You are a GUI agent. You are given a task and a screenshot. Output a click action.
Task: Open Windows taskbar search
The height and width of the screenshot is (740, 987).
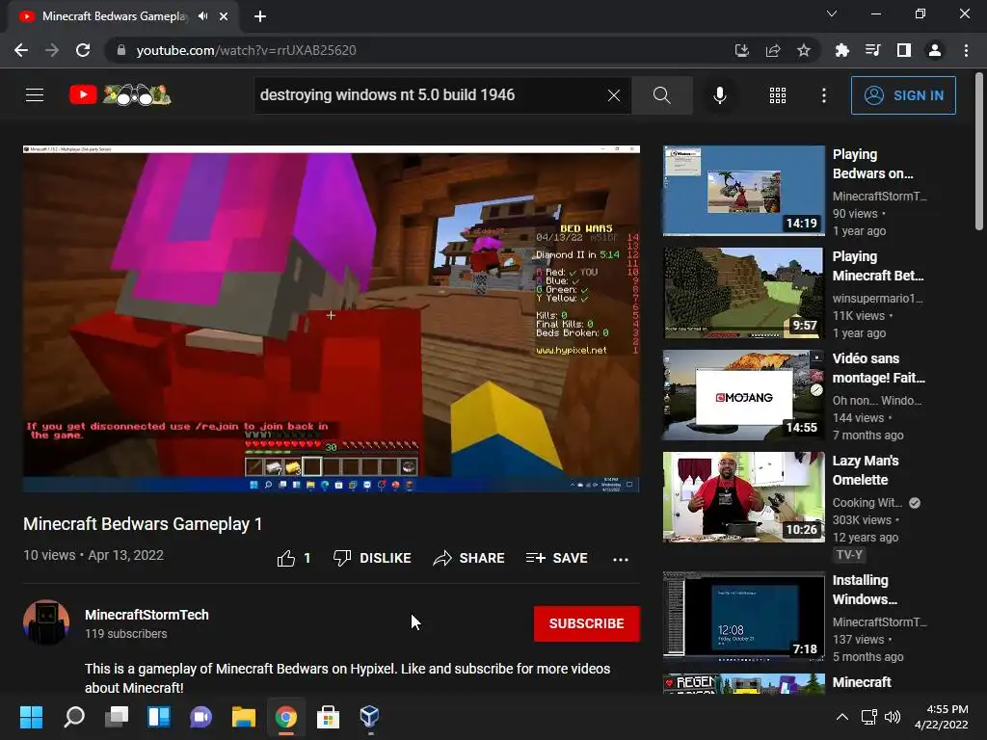(x=73, y=717)
